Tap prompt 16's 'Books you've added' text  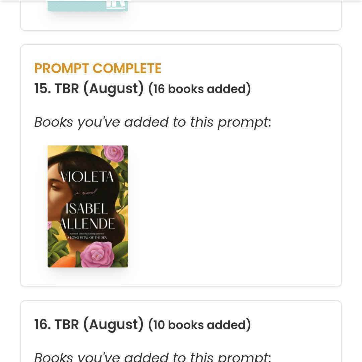click(x=153, y=357)
